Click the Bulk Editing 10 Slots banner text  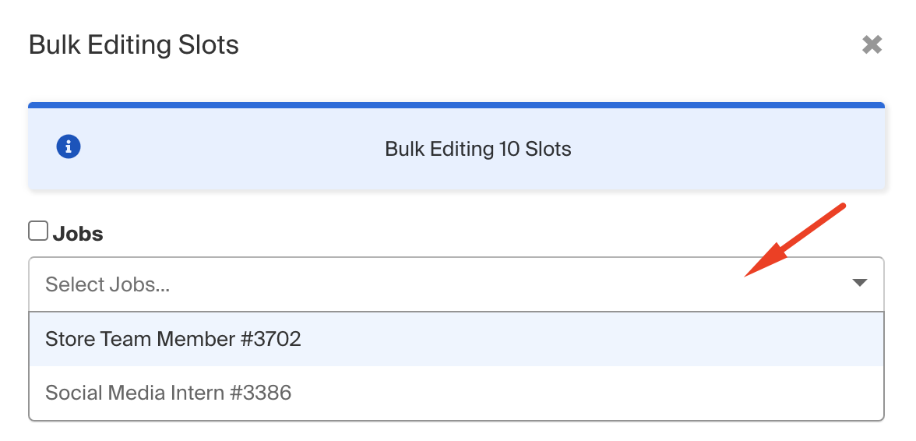pos(478,149)
